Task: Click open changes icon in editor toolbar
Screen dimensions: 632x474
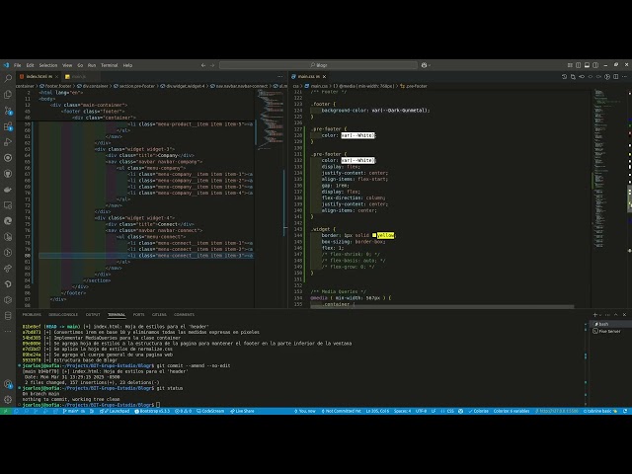Action: (x=573, y=77)
